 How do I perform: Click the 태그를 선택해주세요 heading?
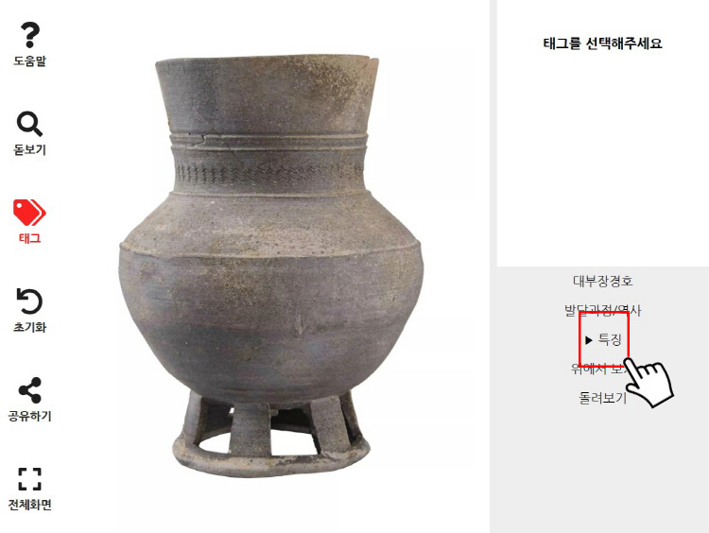point(603,43)
